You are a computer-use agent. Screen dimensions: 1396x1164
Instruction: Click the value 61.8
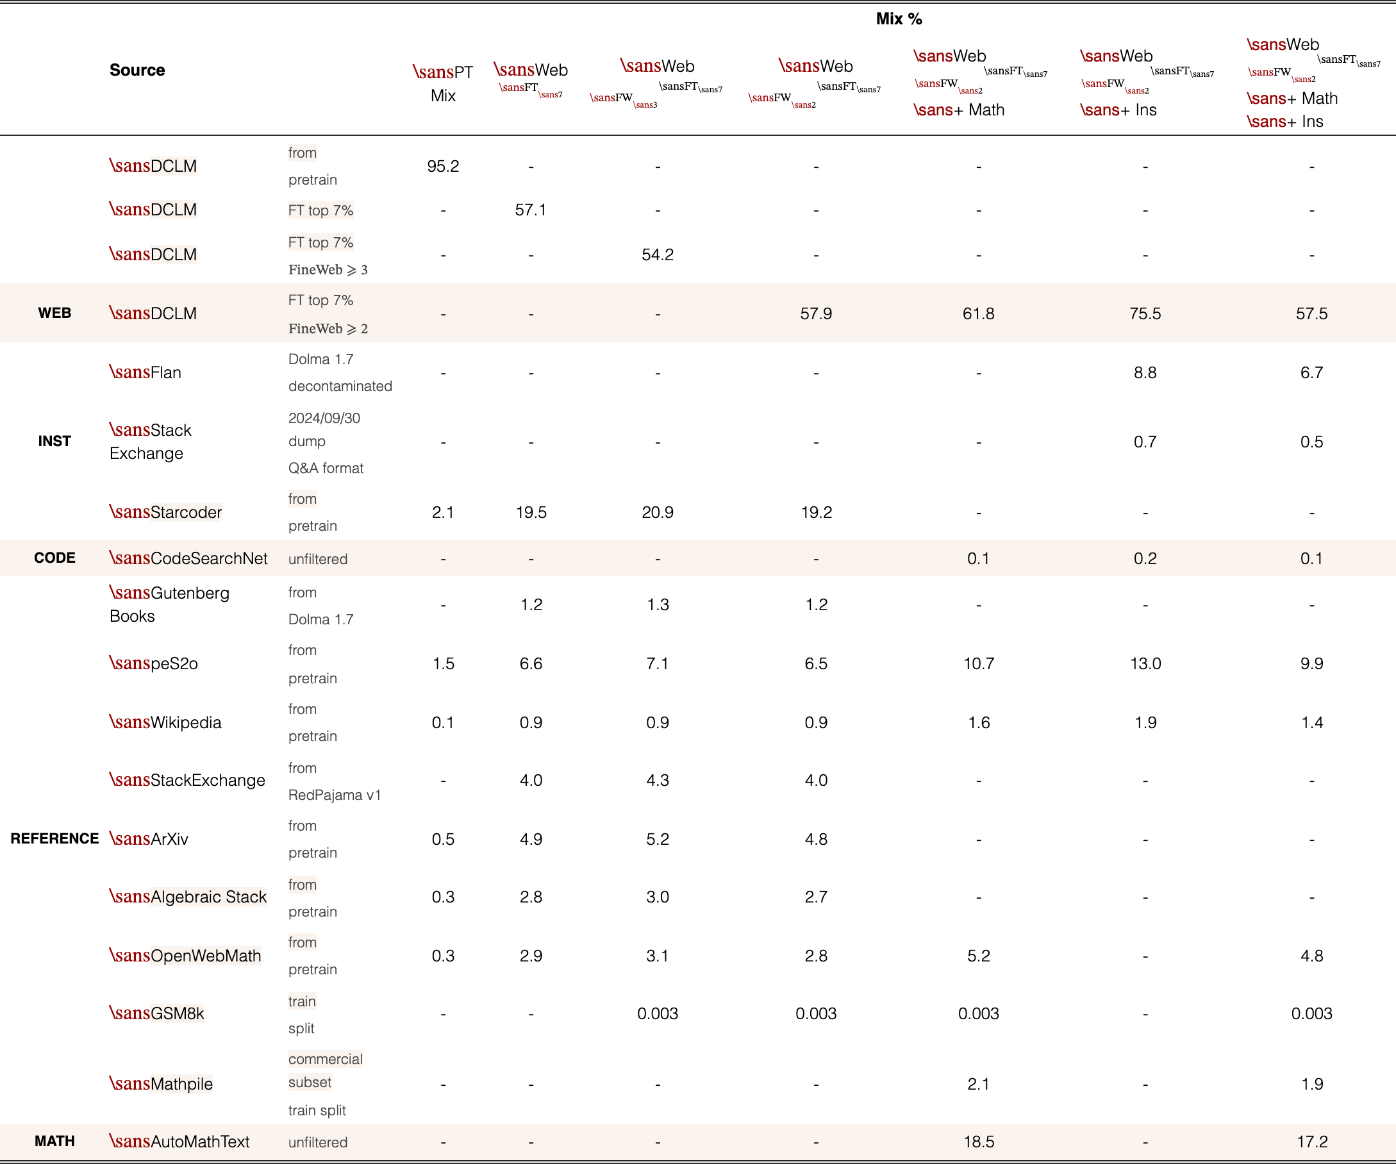979,313
